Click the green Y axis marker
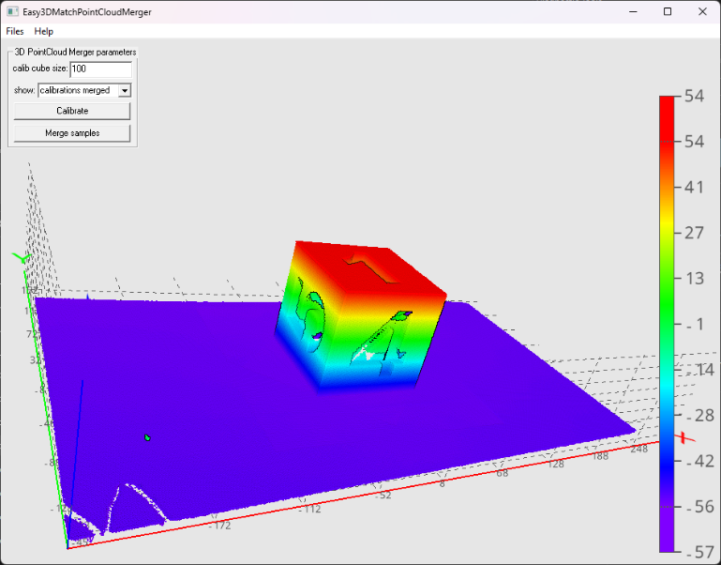 [22, 257]
